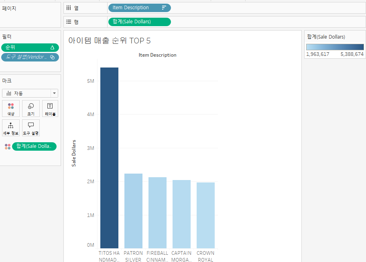Select the 합계(Sale Dolla.. pill in marks card
The height and width of the screenshot is (262, 366).
click(34, 146)
